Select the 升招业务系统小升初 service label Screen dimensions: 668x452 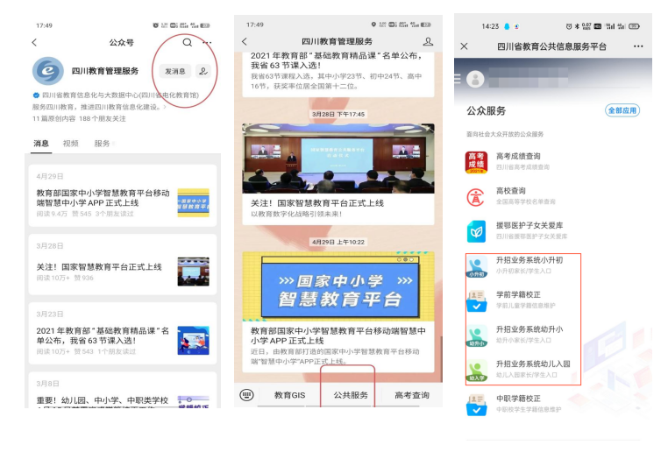pyautogui.click(x=529, y=260)
